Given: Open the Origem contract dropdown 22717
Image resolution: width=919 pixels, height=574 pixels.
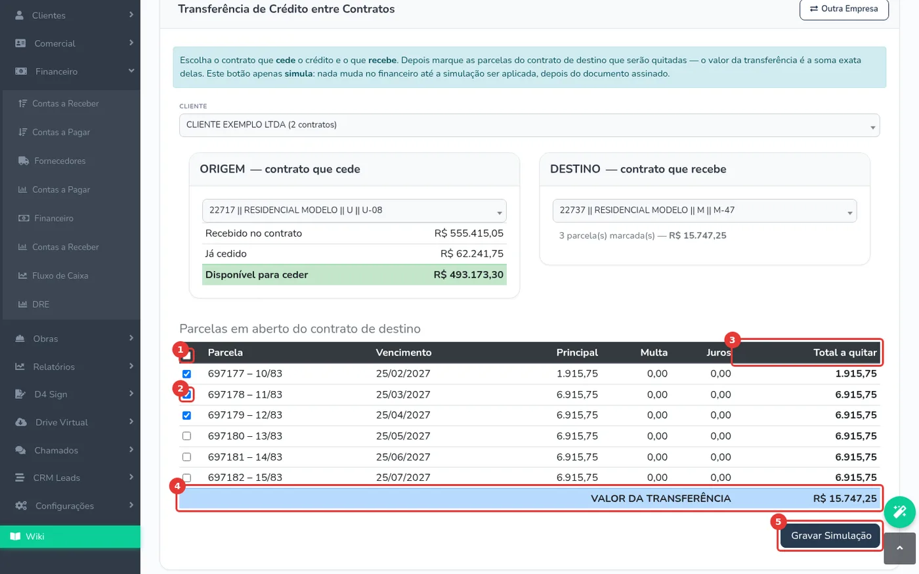Looking at the screenshot, I should 354,211.
